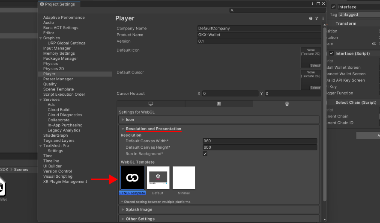Viewport: 380px width, 223px height.
Task: Toggle the Interface object active checkbox
Action: click(x=333, y=7)
